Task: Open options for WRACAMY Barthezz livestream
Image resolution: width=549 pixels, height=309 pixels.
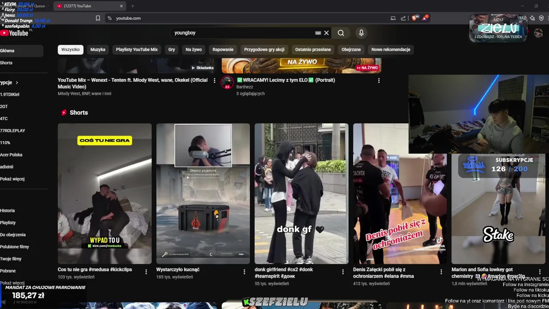Action: [x=379, y=80]
